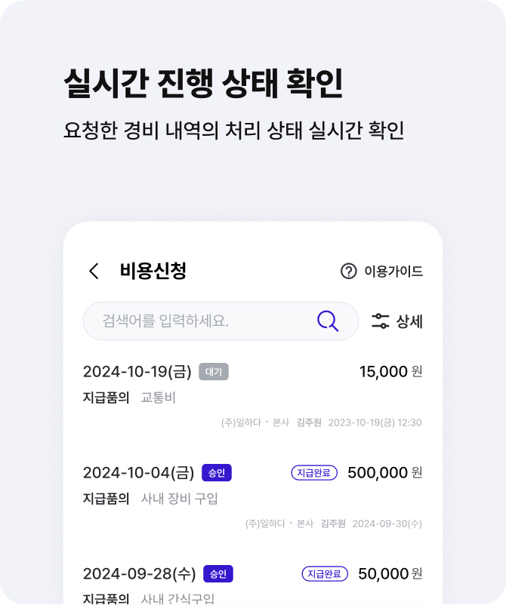
Task: Focus the 검색어를 입력하세요 search field
Action: pyautogui.click(x=221, y=321)
